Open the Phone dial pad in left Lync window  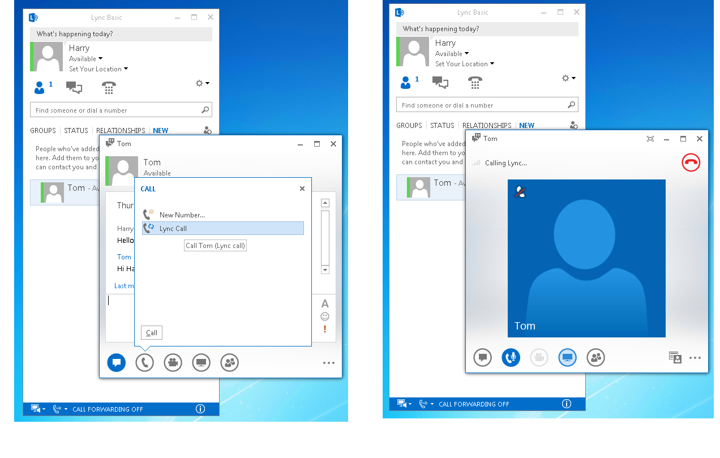click(x=109, y=88)
